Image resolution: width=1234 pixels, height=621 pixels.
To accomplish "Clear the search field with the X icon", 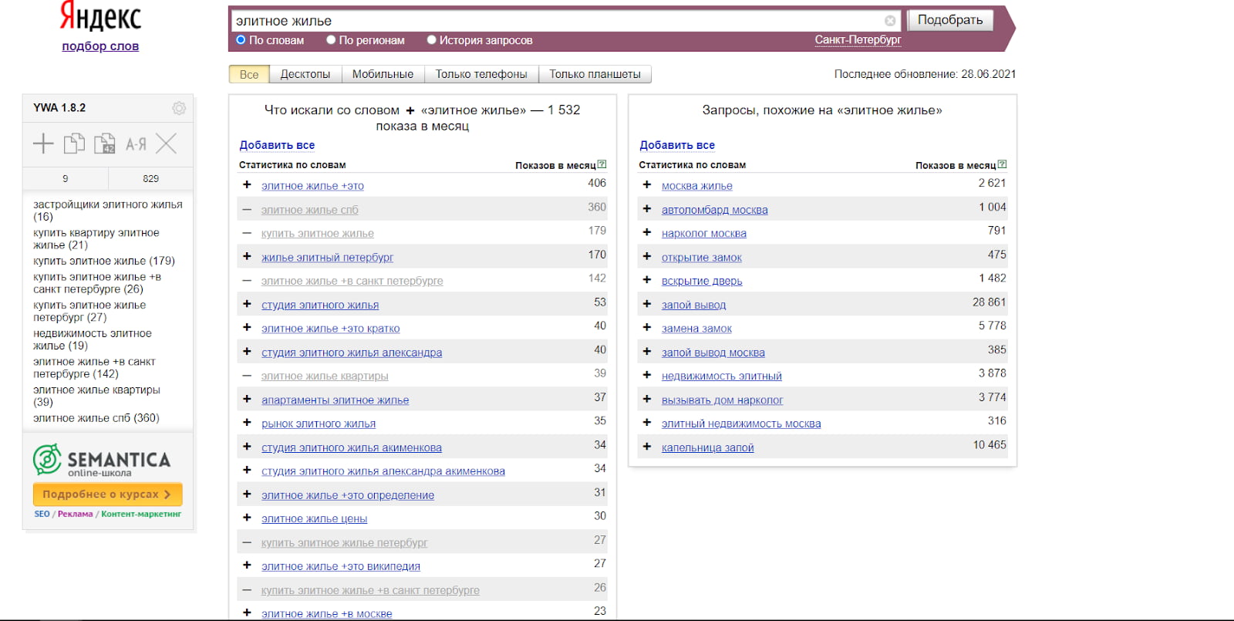I will click(890, 21).
